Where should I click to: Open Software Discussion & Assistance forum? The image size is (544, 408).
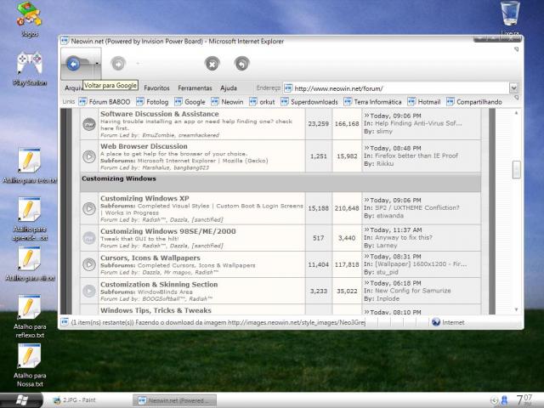pos(160,114)
